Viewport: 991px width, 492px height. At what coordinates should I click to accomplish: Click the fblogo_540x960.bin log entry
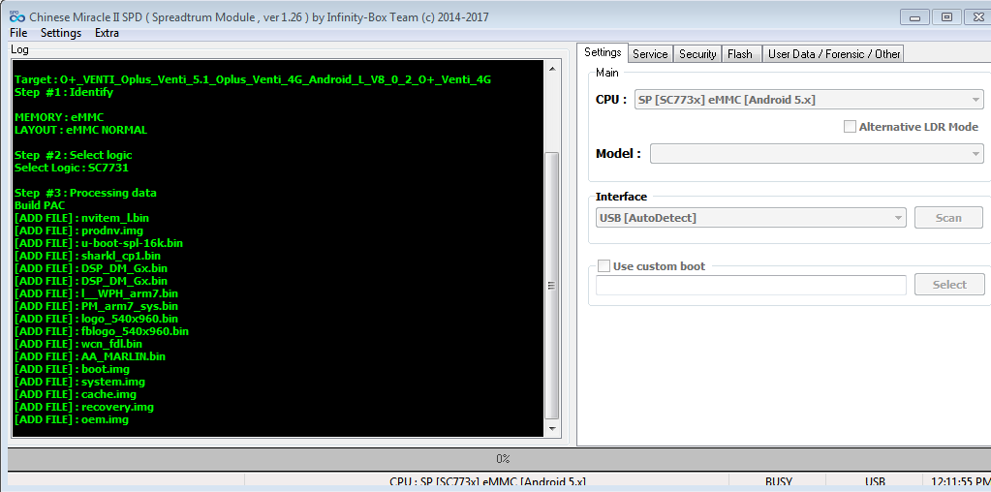click(x=101, y=331)
